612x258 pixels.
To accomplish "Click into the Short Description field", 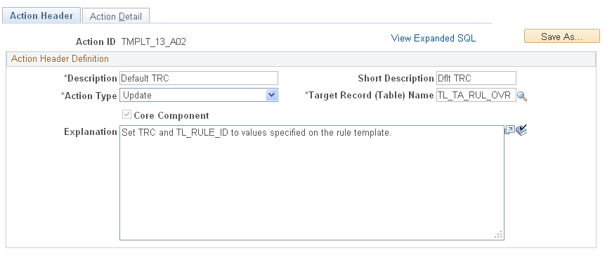I will (x=476, y=78).
